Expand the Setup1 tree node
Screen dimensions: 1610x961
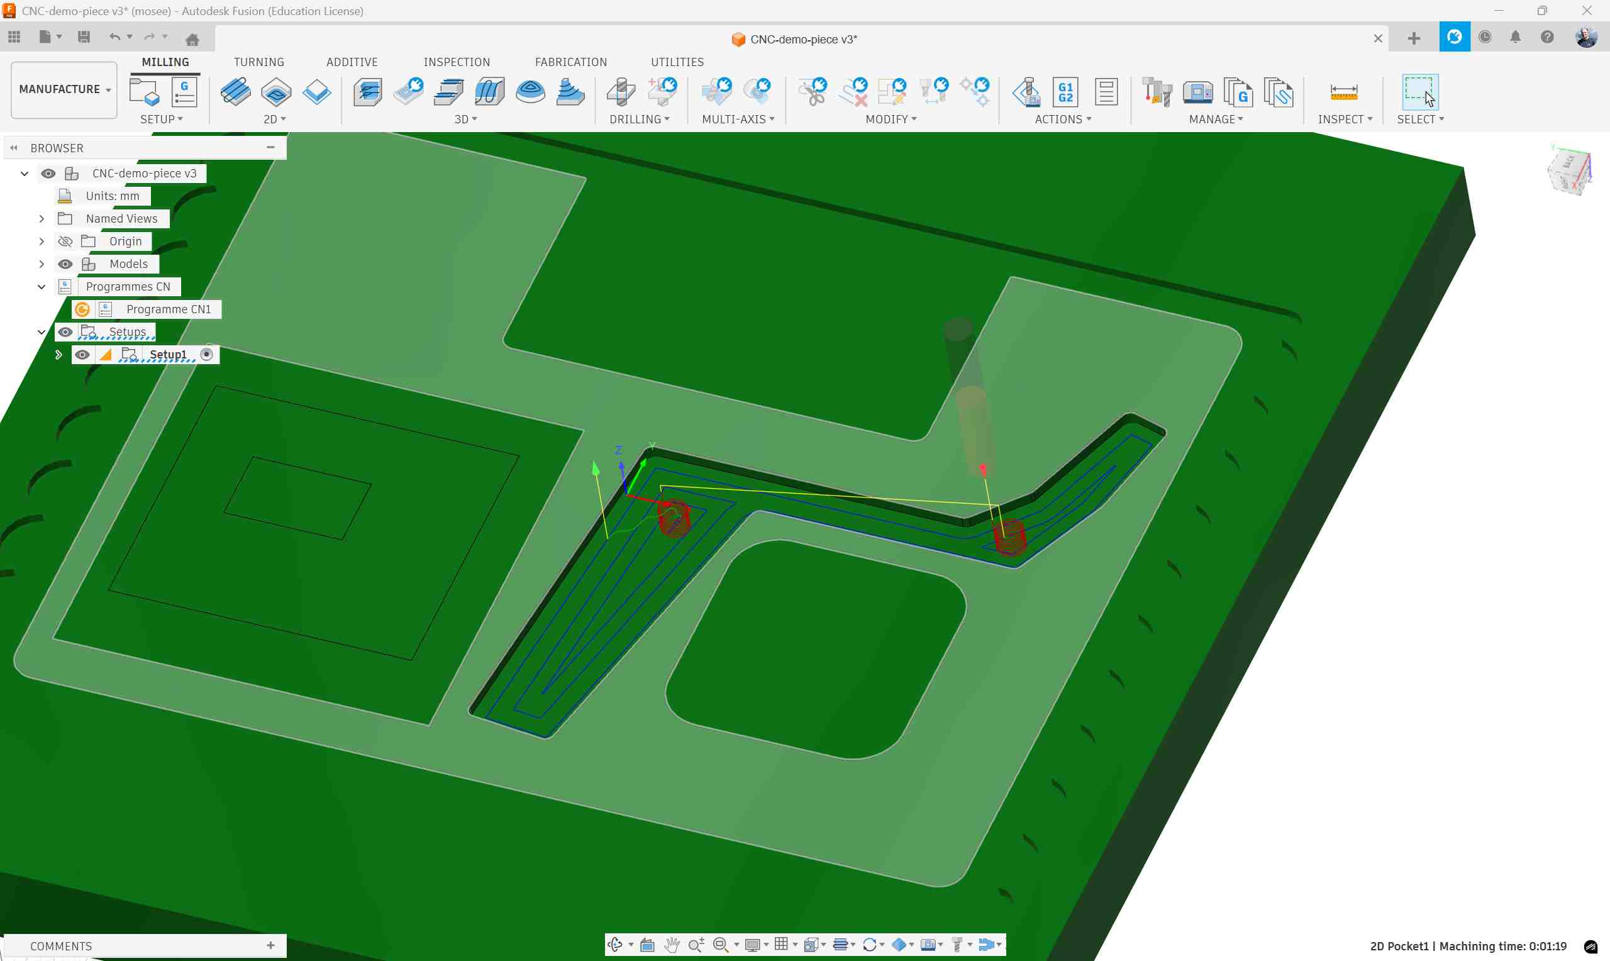58,355
